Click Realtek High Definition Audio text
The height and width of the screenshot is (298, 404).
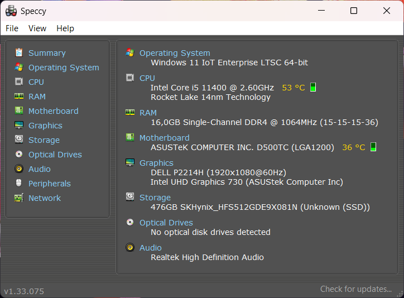(x=207, y=257)
